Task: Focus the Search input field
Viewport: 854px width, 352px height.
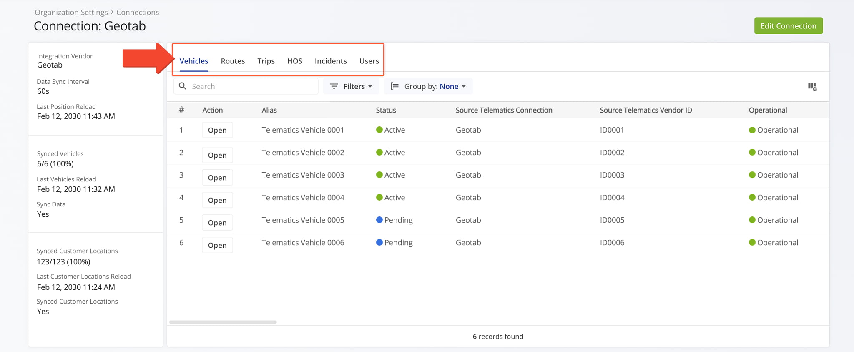Action: point(246,86)
